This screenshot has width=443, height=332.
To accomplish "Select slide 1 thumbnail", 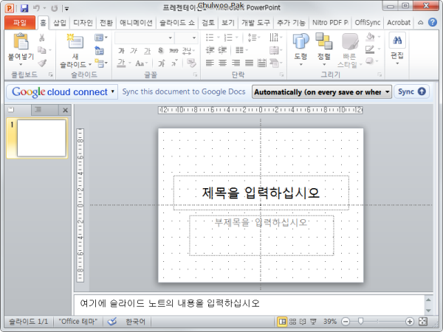I will pyautogui.click(x=41, y=138).
